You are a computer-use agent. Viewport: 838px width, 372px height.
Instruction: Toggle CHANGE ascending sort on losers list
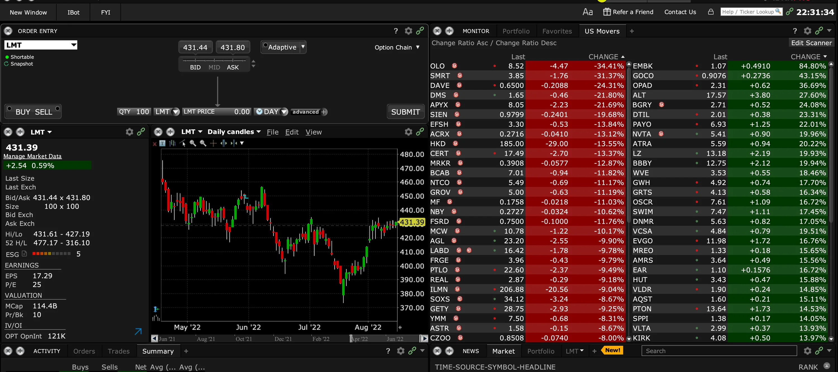(606, 57)
